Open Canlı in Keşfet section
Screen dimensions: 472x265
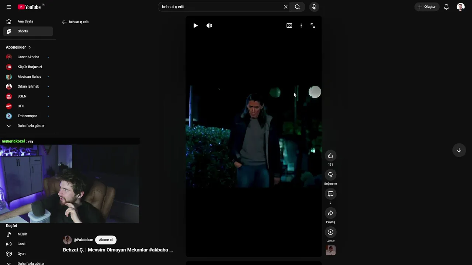coord(28,244)
